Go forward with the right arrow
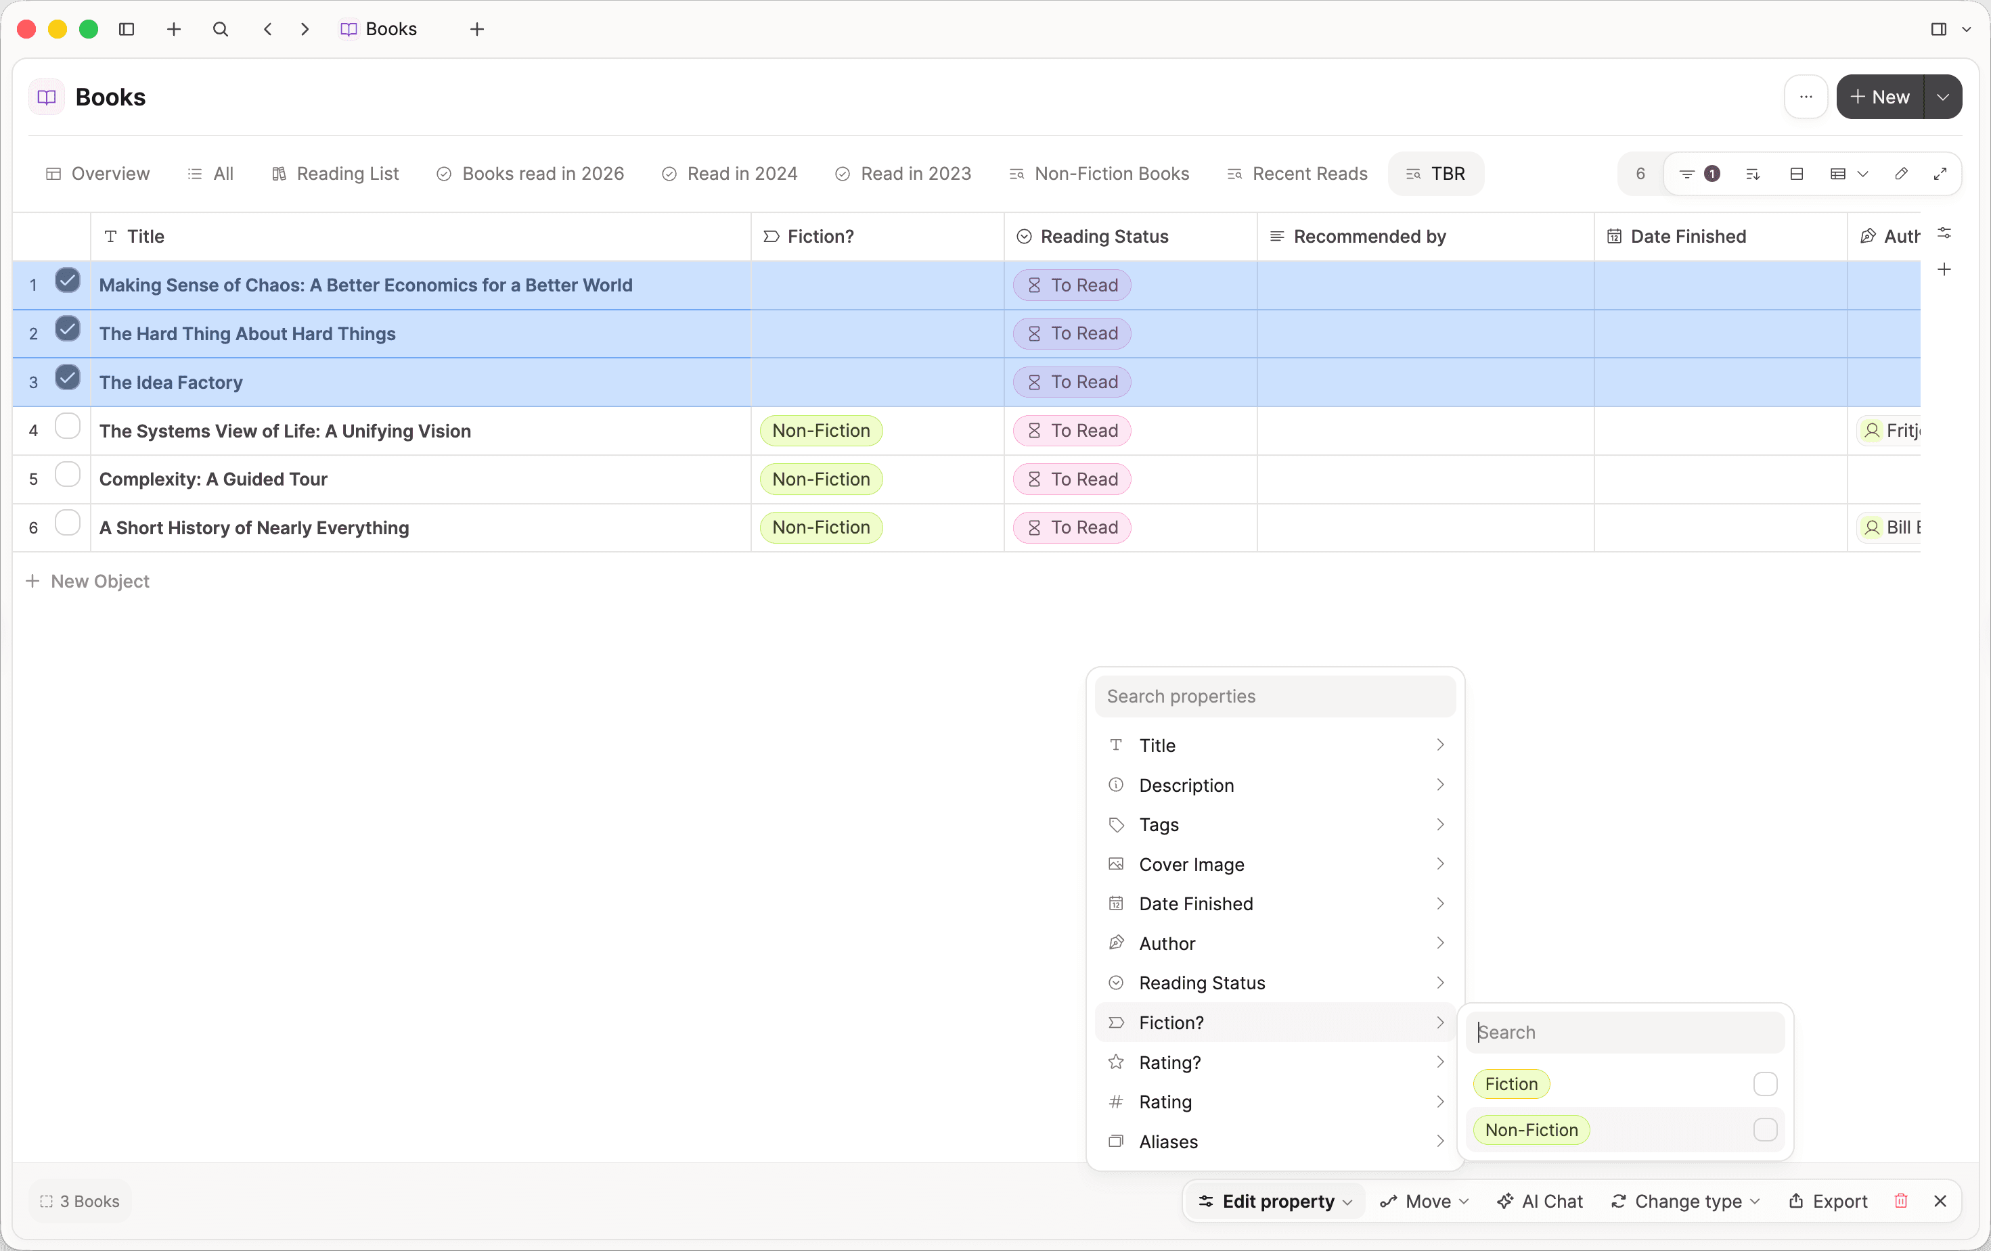 click(305, 29)
